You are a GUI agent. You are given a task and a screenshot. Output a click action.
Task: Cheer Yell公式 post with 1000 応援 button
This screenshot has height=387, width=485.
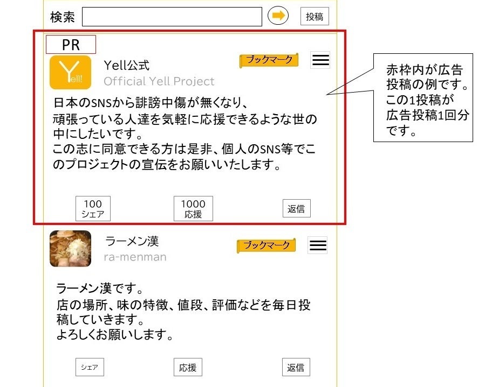point(193,208)
